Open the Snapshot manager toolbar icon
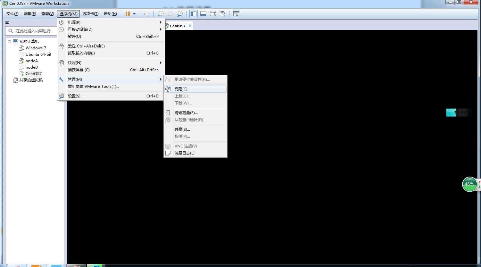 point(180,14)
